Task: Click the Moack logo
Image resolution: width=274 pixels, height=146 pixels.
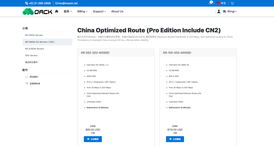Action: click(x=37, y=11)
